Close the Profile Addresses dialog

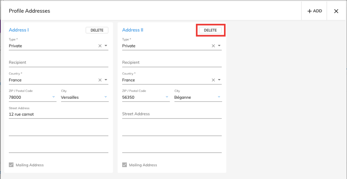[x=336, y=11]
